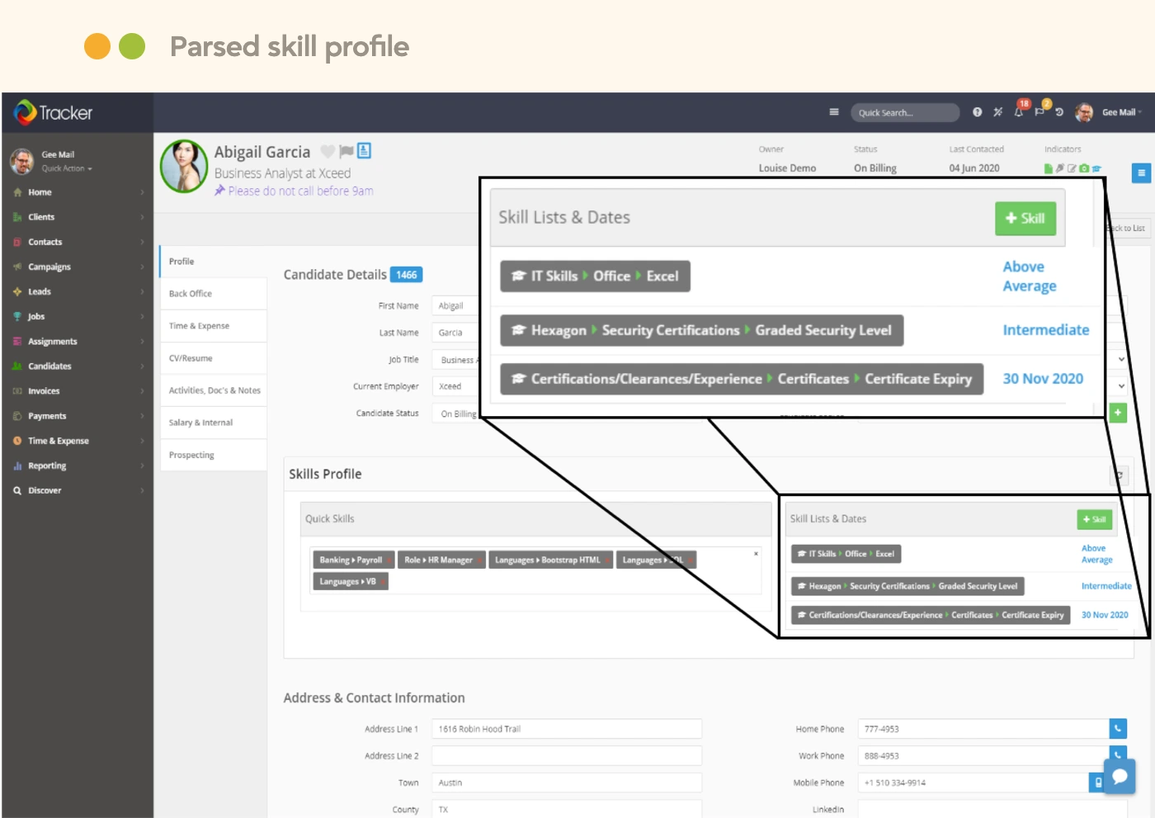Click the mobile icon next to Mobile Phone
This screenshot has width=1155, height=818.
[x=1097, y=783]
